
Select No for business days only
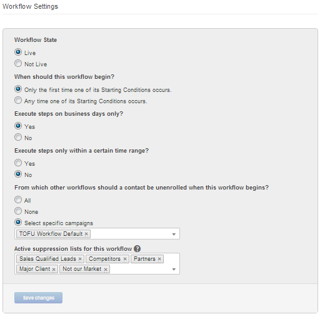point(18,137)
